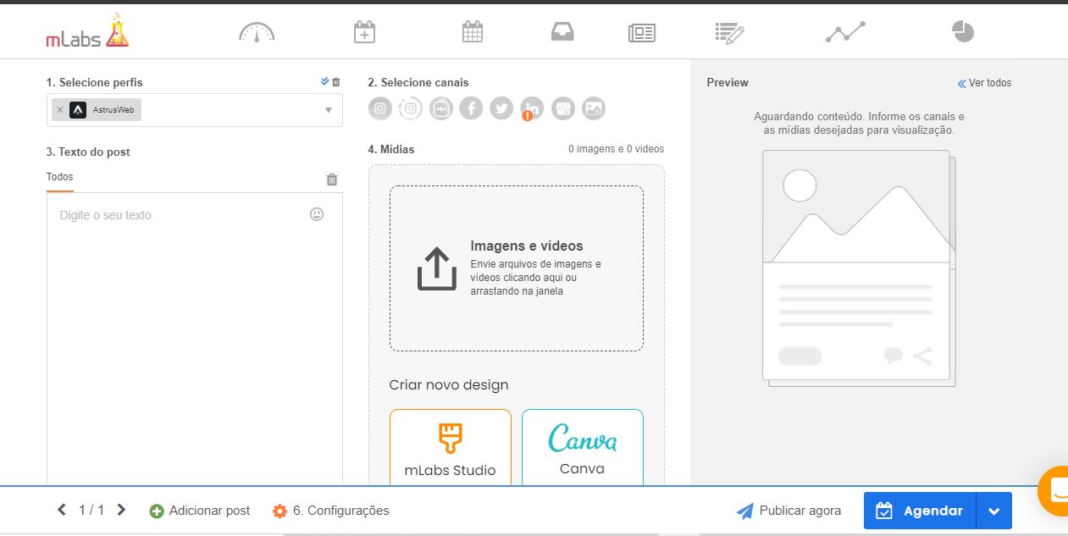1068x536 pixels.
Task: Open the inbox icon in top navigation
Action: 562,32
